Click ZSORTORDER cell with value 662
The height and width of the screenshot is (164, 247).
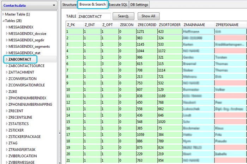coord(170,109)
